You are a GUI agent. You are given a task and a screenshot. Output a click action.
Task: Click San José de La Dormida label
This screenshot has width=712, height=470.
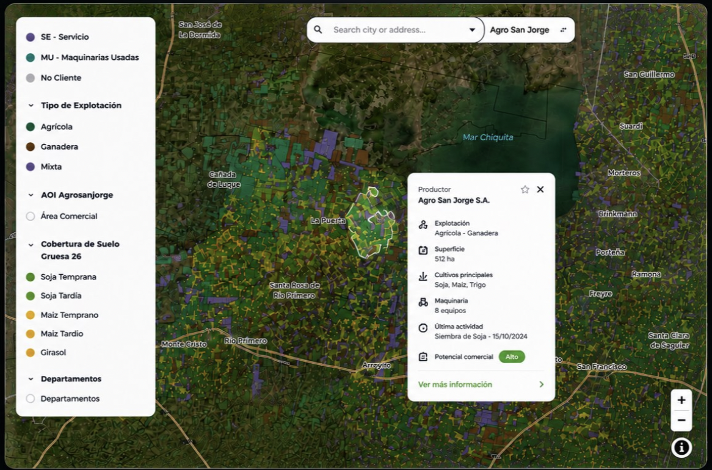pos(200,29)
